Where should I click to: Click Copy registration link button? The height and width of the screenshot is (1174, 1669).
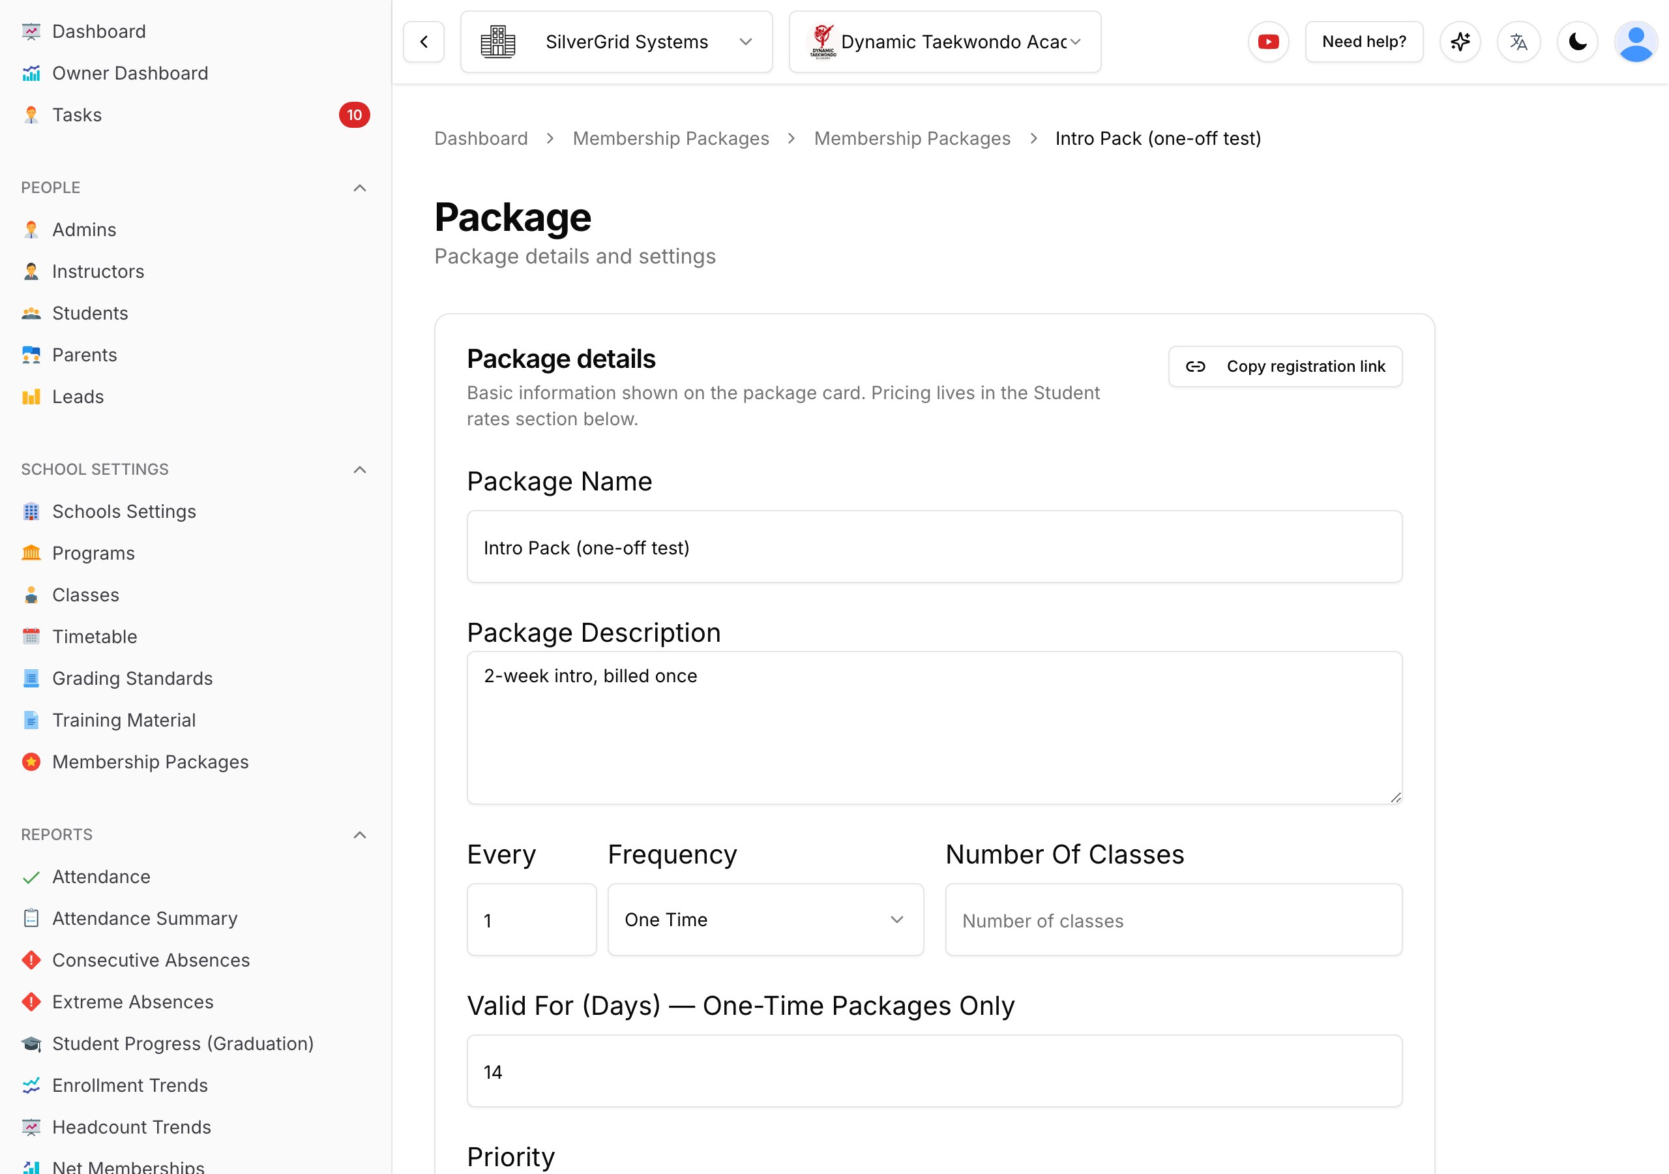1285,367
